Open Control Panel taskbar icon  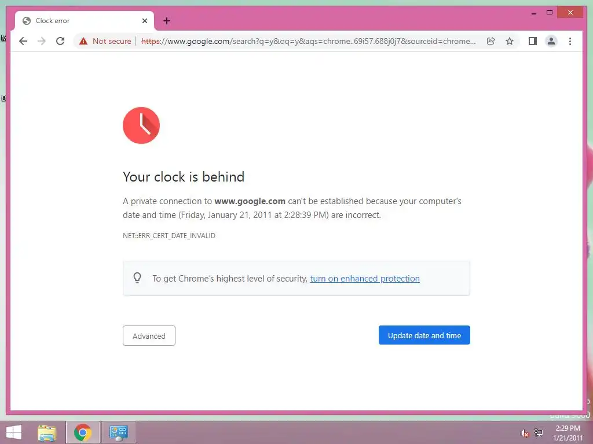click(118, 432)
